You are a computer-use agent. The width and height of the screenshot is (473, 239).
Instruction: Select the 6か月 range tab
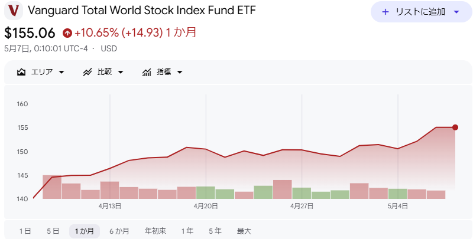pos(119,231)
